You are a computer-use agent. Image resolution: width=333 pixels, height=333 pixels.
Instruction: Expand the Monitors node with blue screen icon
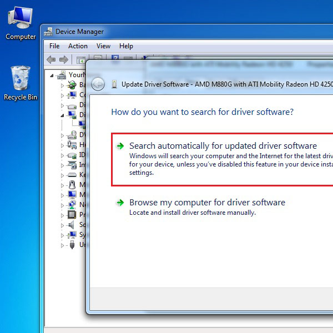(62, 195)
